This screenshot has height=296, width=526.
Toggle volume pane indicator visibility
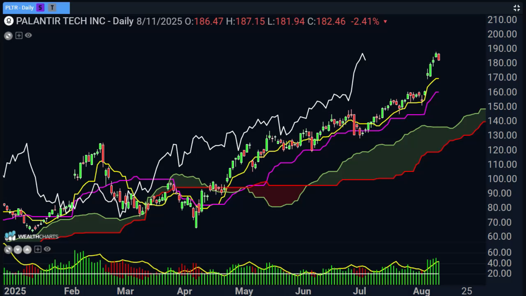tap(47, 249)
